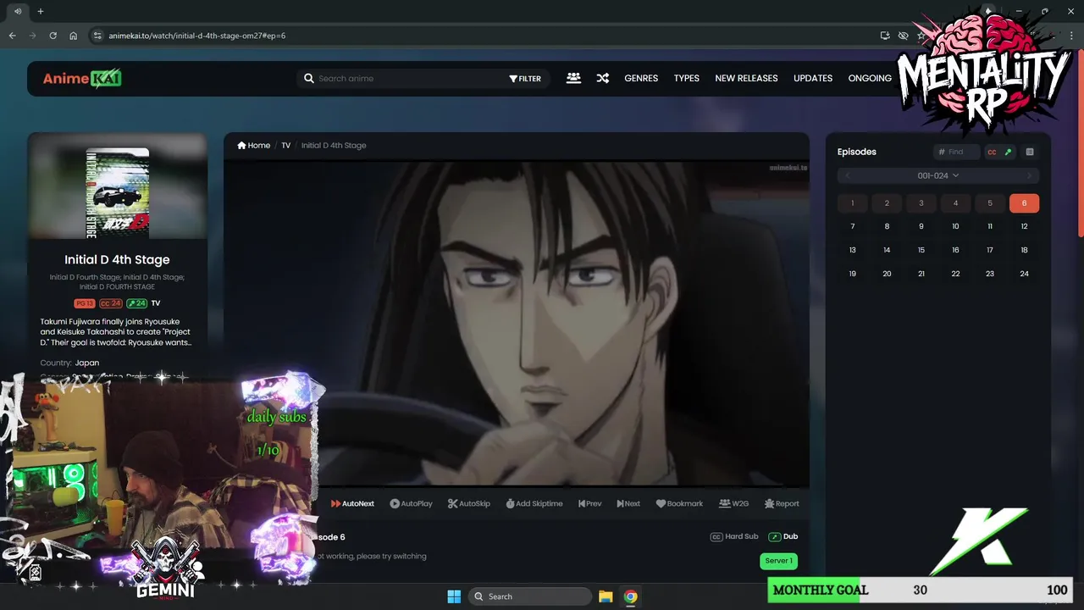
Task: Select the Hard Sub option
Action: coord(734,536)
